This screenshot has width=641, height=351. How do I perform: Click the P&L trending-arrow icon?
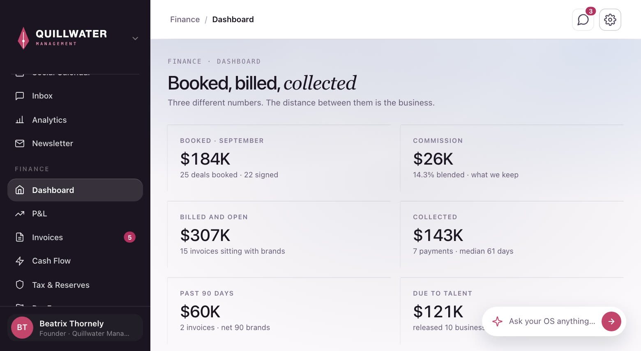pos(20,213)
